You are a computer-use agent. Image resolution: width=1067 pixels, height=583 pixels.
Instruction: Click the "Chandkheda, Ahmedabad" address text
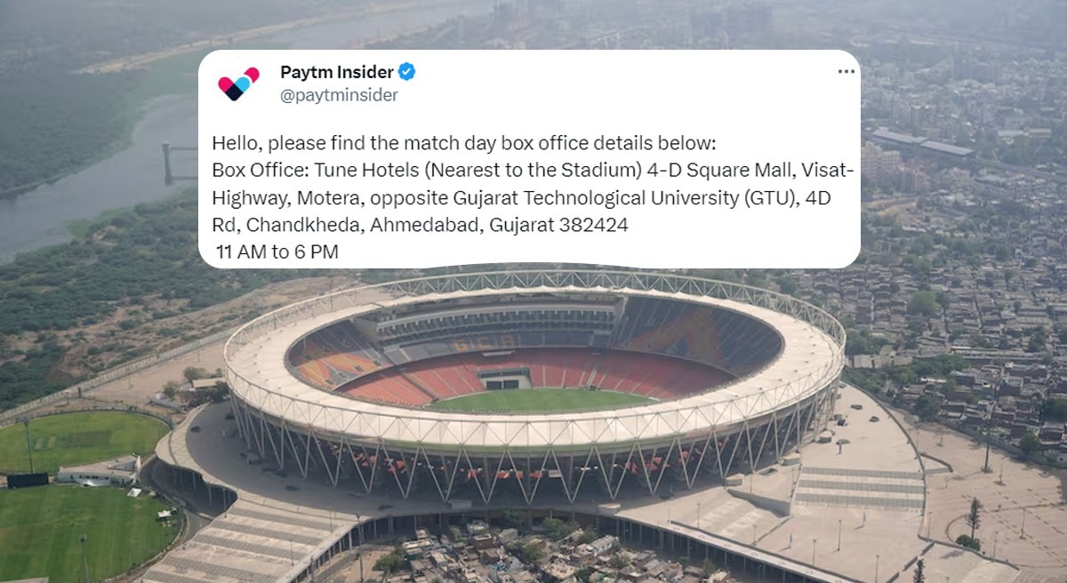365,225
